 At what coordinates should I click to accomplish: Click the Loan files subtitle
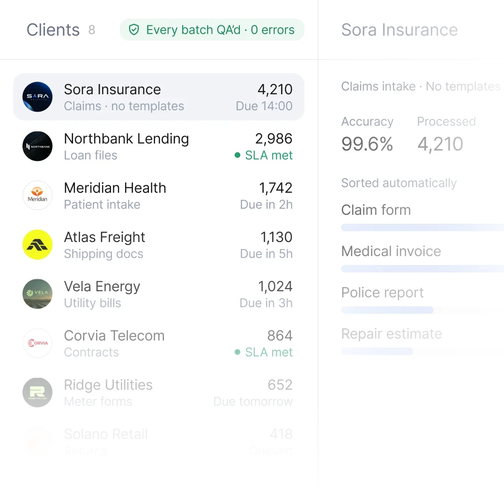90,155
